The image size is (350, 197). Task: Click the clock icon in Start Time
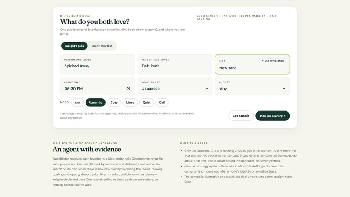[129, 89]
